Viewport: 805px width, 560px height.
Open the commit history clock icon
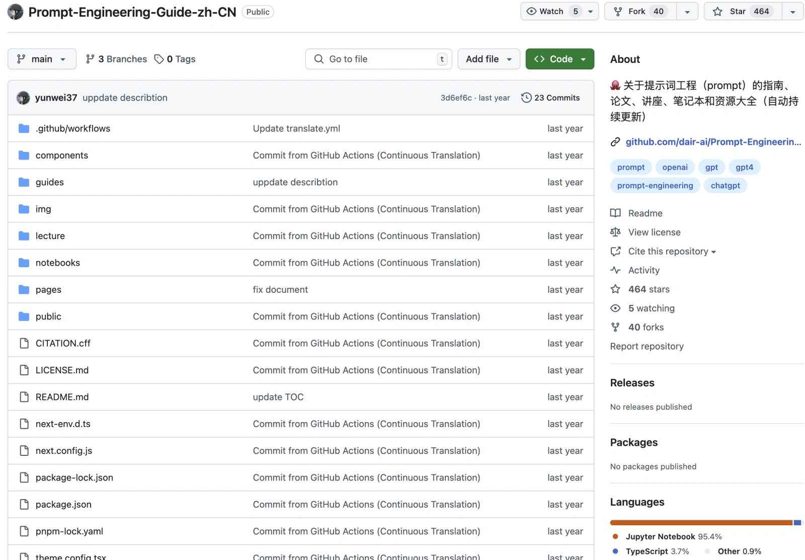pos(526,98)
